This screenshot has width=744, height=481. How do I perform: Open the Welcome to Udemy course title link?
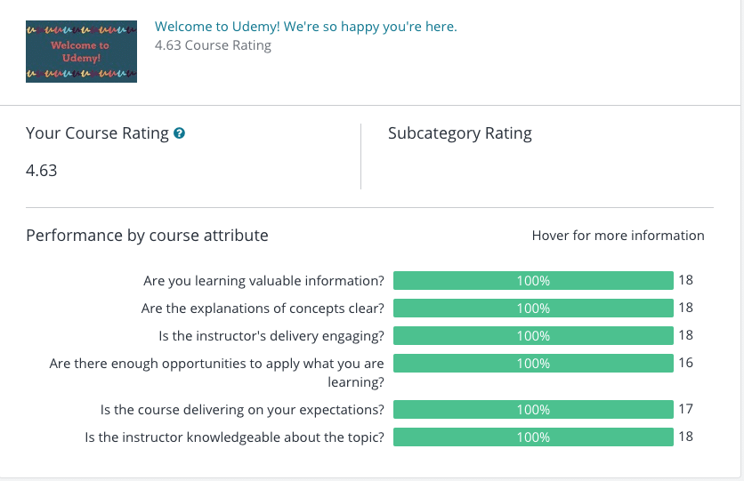click(305, 27)
